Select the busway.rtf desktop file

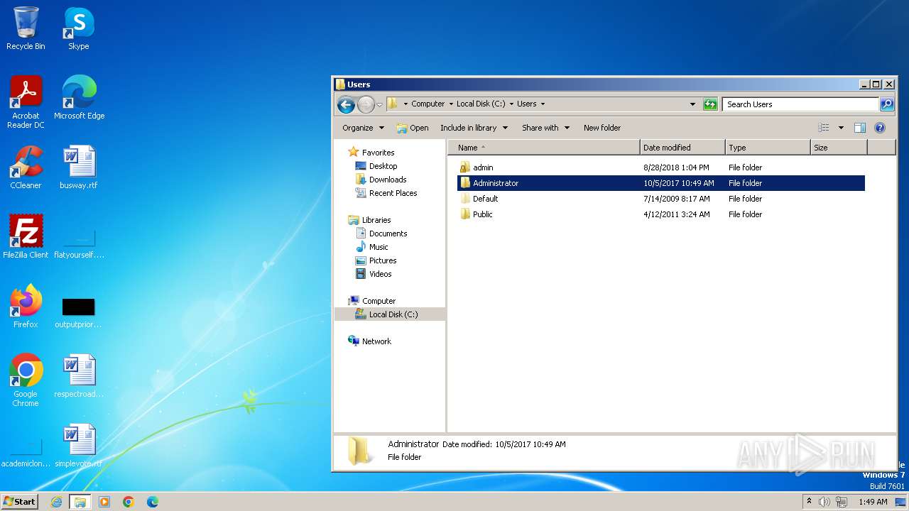point(79,167)
